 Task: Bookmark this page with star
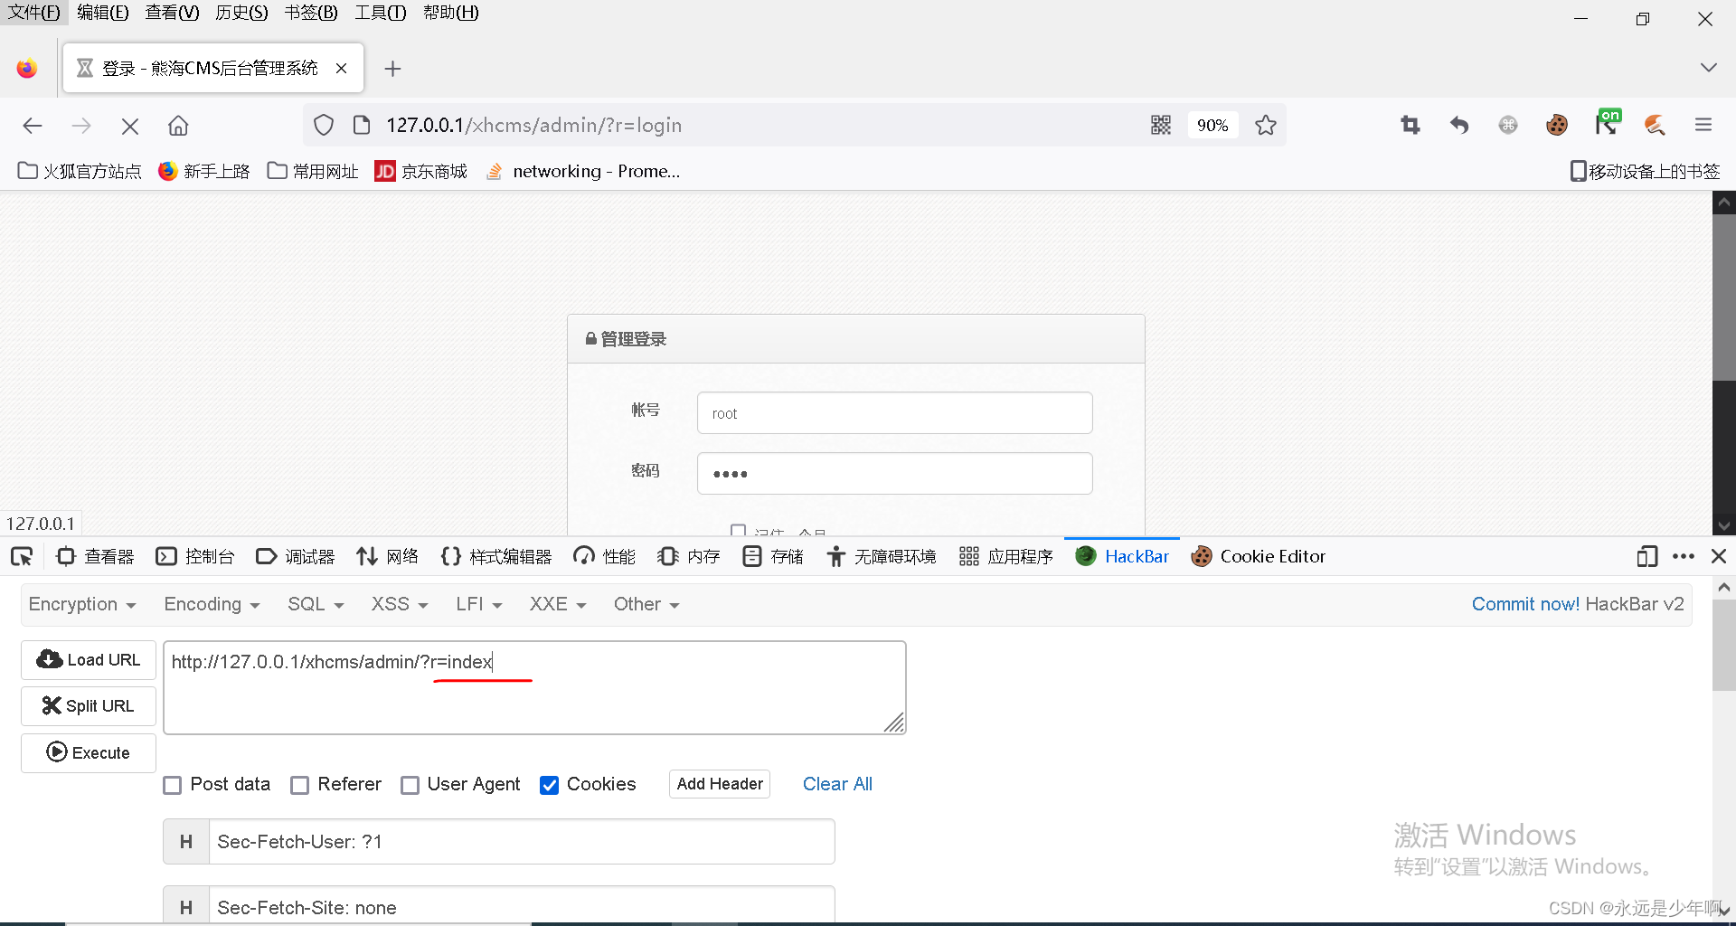[x=1266, y=125]
